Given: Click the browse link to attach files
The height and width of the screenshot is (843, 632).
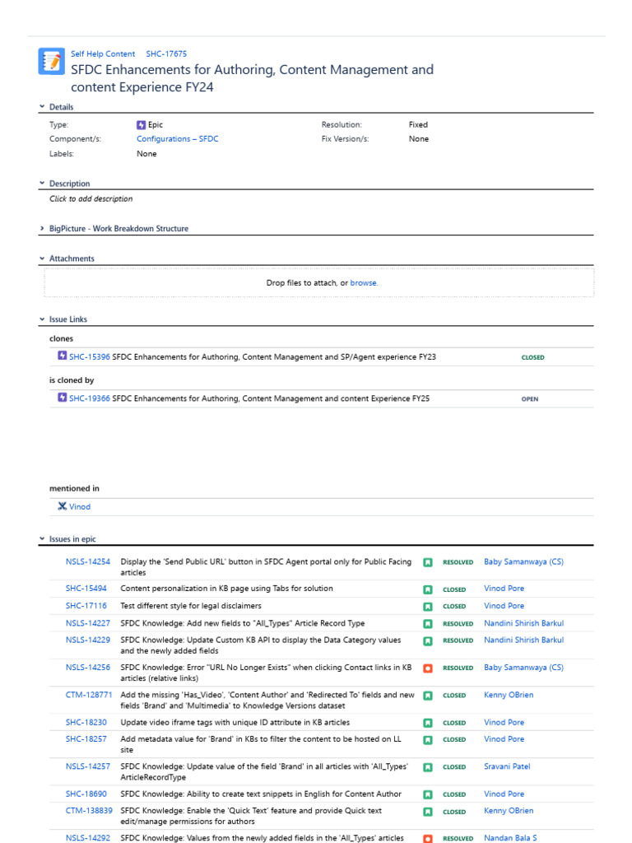Looking at the screenshot, I should click(x=364, y=283).
